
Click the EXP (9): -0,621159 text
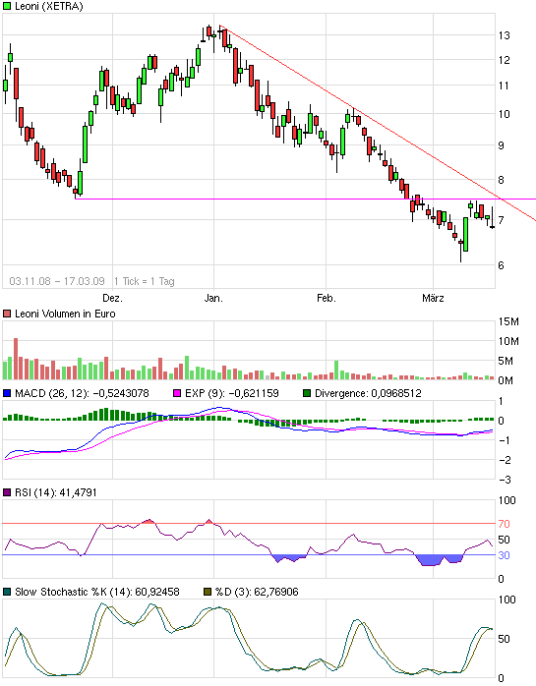pyautogui.click(x=232, y=393)
